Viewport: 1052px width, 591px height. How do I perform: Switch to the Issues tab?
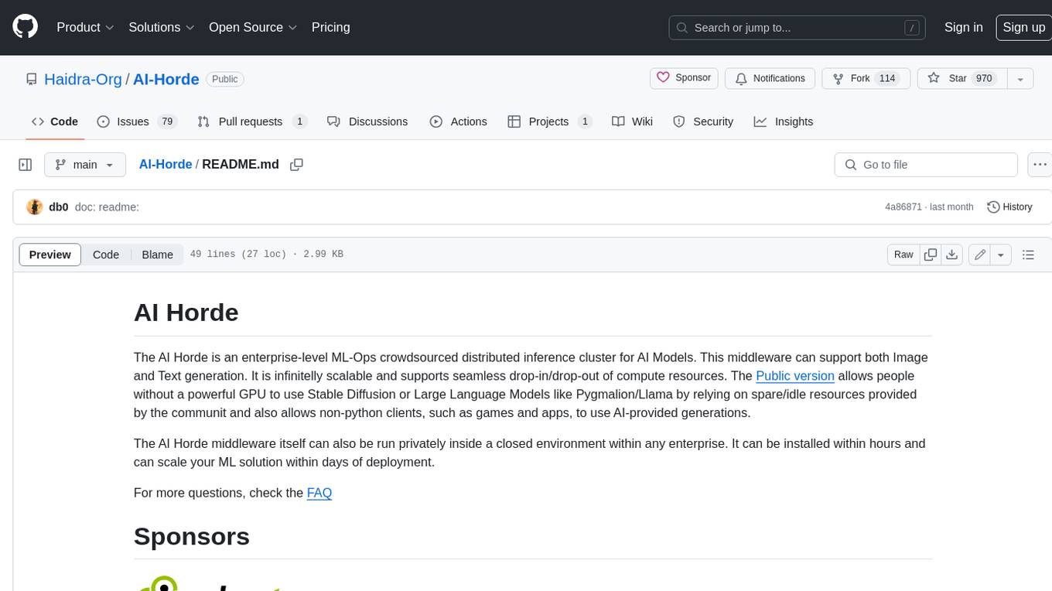pyautogui.click(x=137, y=121)
